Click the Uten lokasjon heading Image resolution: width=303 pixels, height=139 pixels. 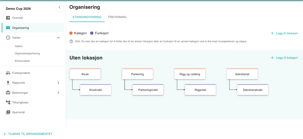coord(86,58)
